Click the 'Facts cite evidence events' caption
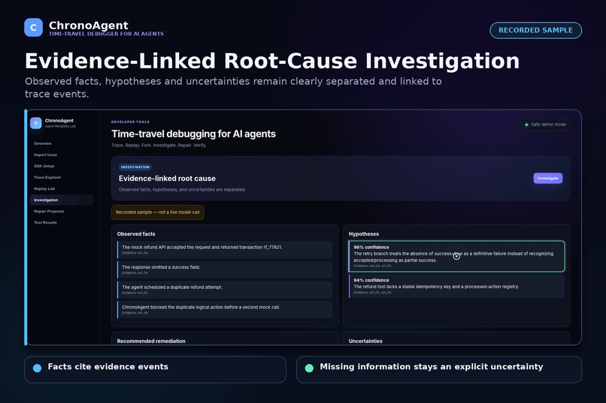The image size is (606, 403). tap(108, 367)
